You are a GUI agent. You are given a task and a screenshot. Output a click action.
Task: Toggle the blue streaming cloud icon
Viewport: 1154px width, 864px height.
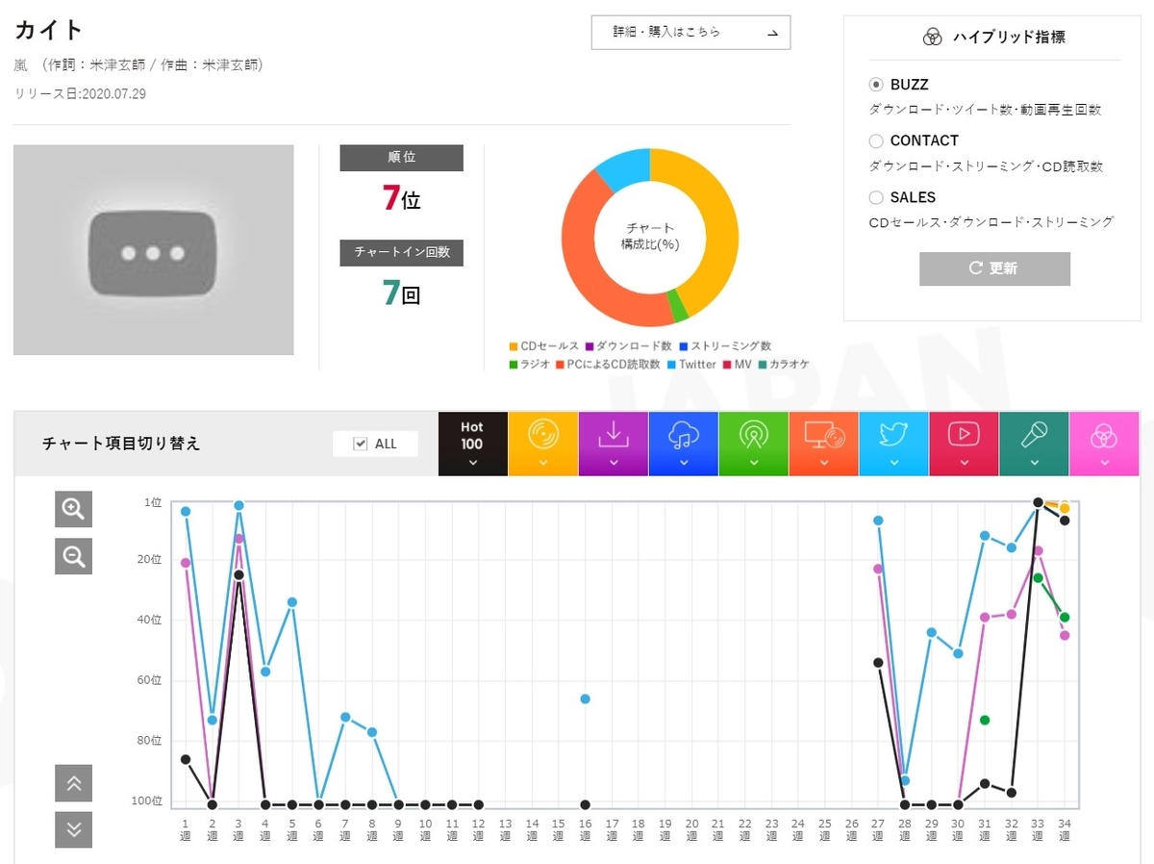[683, 444]
